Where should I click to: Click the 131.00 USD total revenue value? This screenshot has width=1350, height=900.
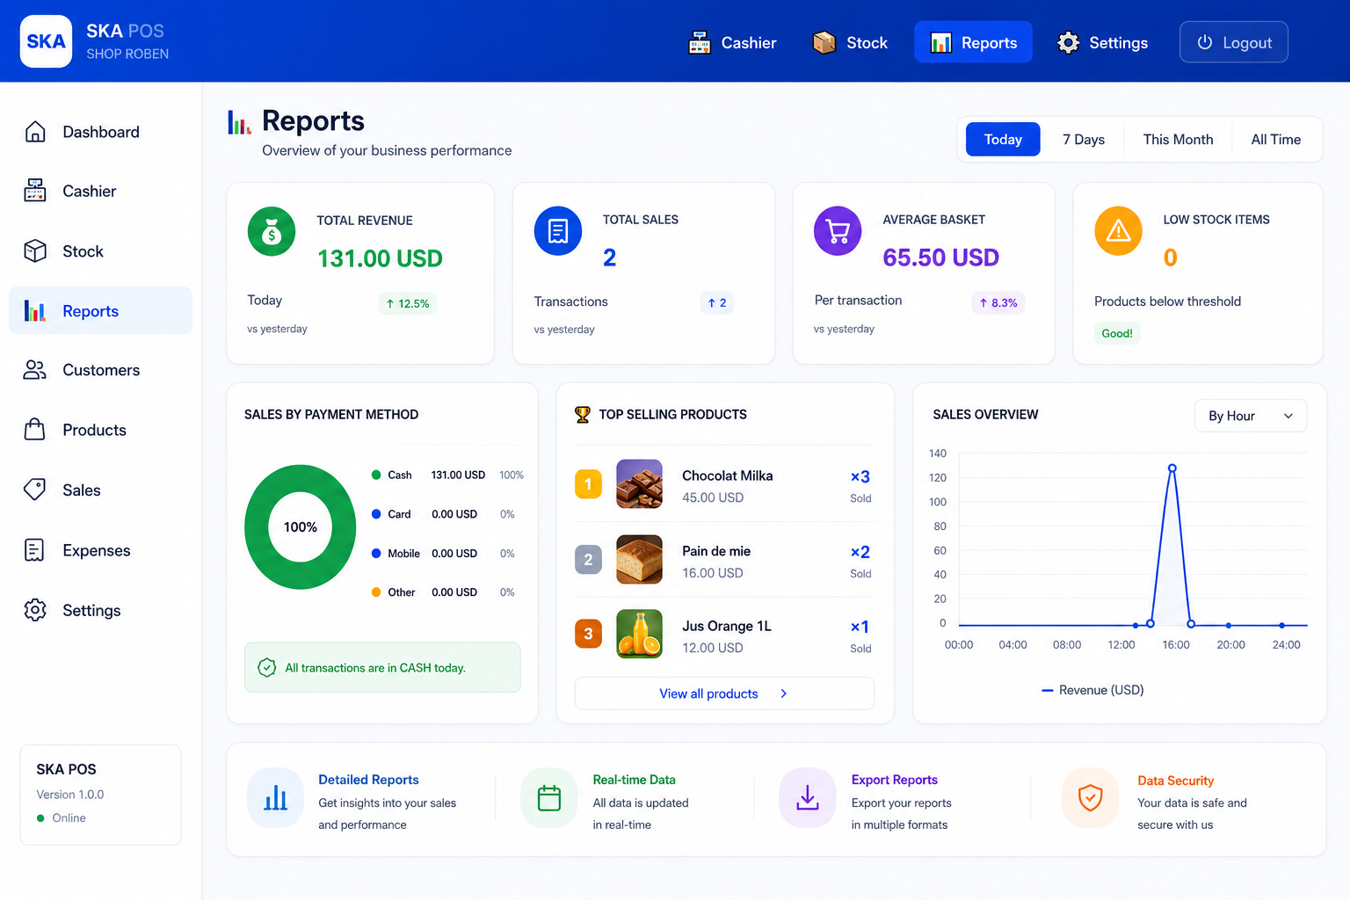(380, 258)
